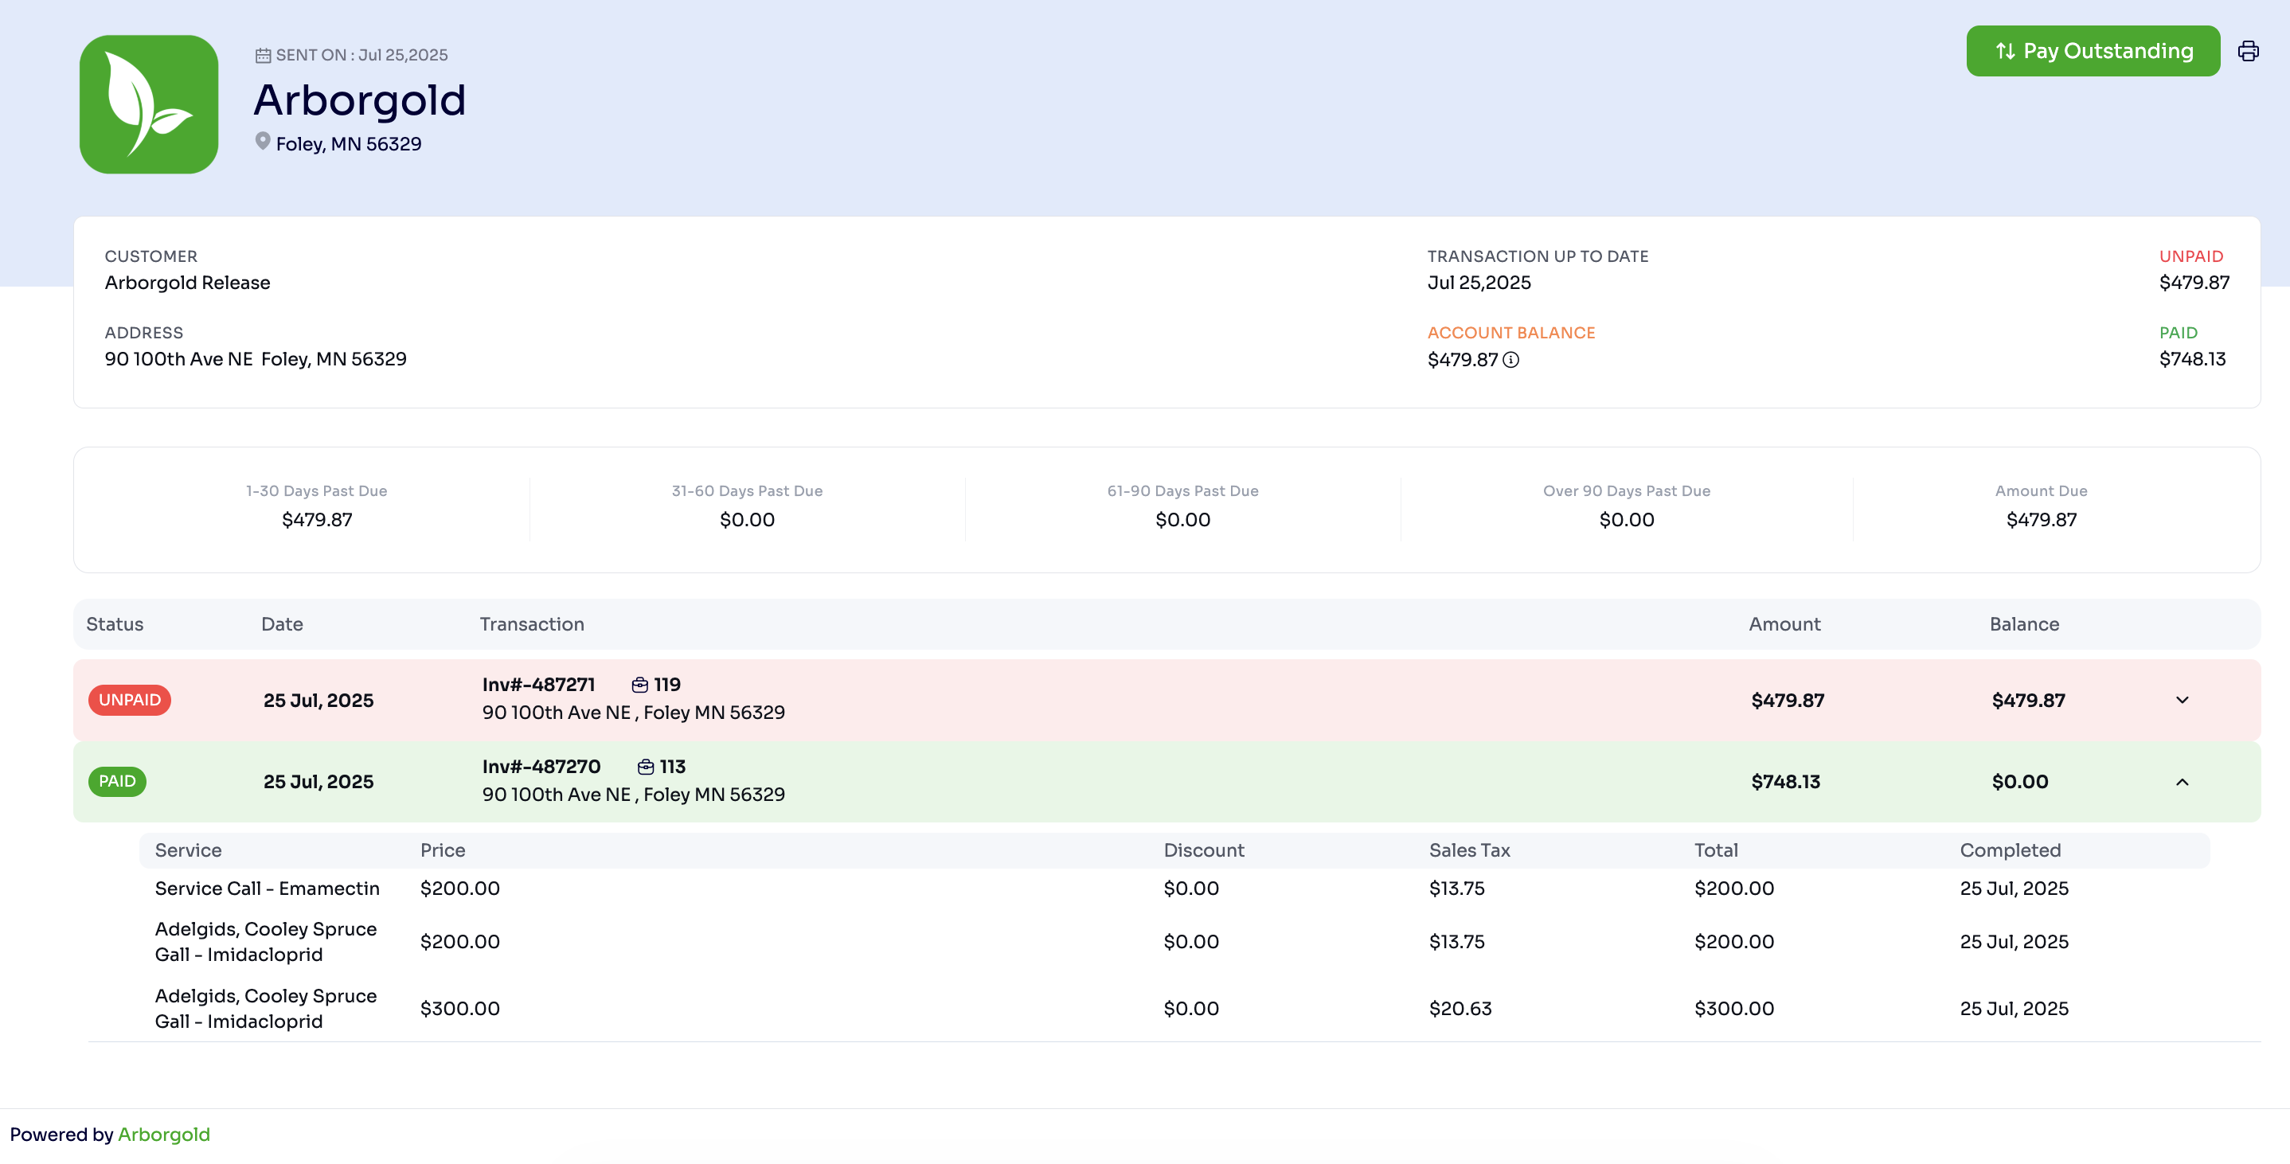This screenshot has height=1164, width=2290.
Task: Click the briefcase icon beside job 113
Action: (x=647, y=767)
